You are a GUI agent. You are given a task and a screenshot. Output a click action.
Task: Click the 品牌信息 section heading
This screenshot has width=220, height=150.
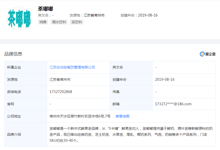(13, 54)
